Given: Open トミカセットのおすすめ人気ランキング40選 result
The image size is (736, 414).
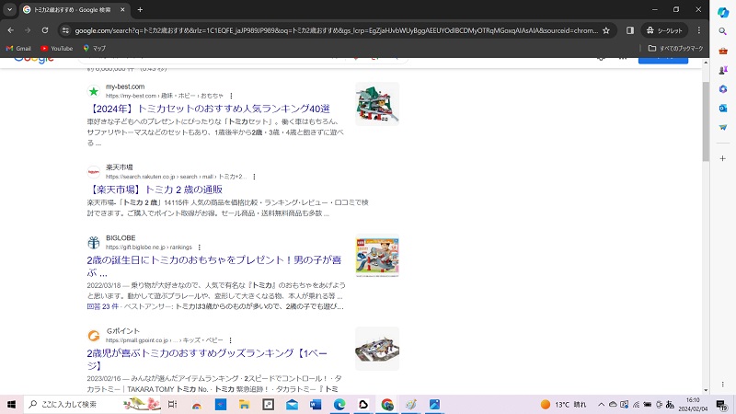Looking at the screenshot, I should click(x=209, y=109).
